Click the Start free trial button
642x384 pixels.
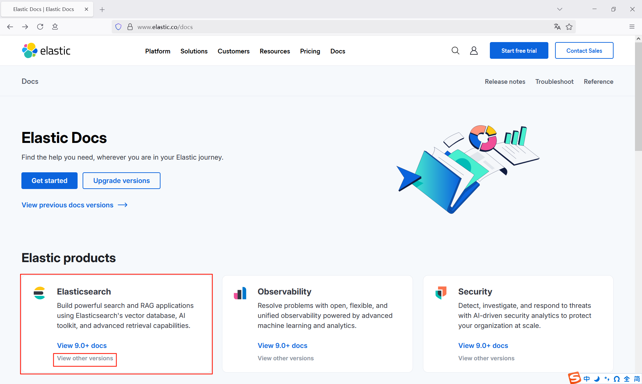pyautogui.click(x=519, y=50)
